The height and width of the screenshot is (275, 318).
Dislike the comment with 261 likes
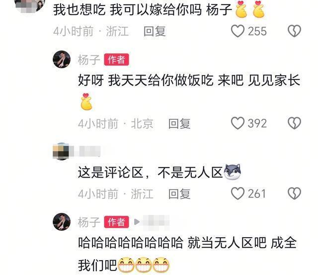point(294,193)
